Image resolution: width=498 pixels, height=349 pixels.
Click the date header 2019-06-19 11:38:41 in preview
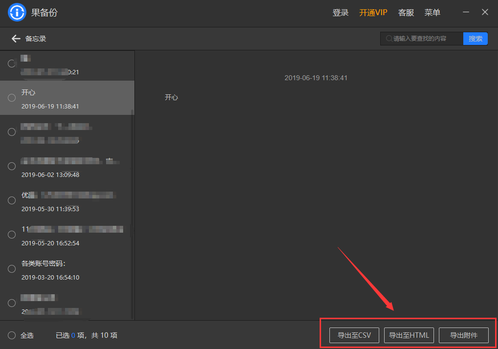pyautogui.click(x=316, y=78)
